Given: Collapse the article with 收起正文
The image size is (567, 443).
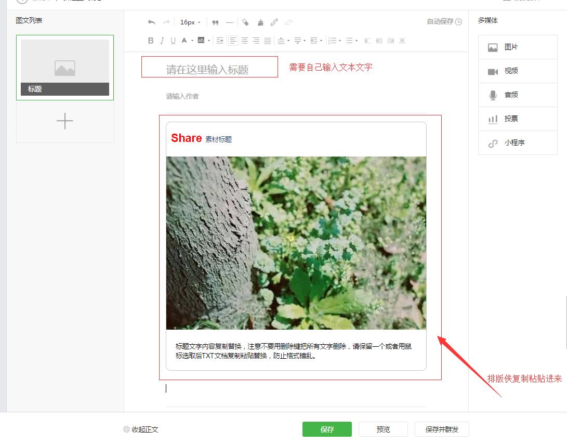Looking at the screenshot, I should click(143, 429).
